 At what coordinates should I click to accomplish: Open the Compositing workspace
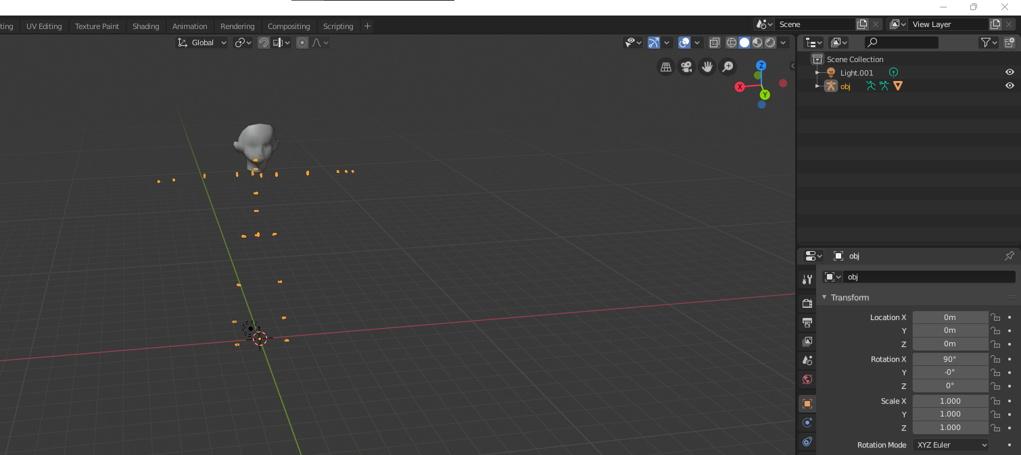click(289, 26)
